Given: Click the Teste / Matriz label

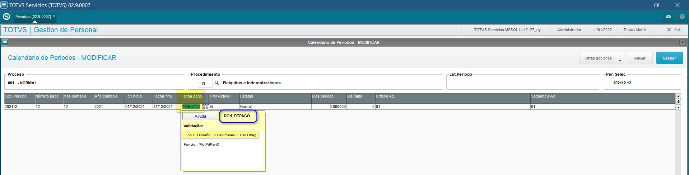Looking at the screenshot, I should pyautogui.click(x=635, y=30).
